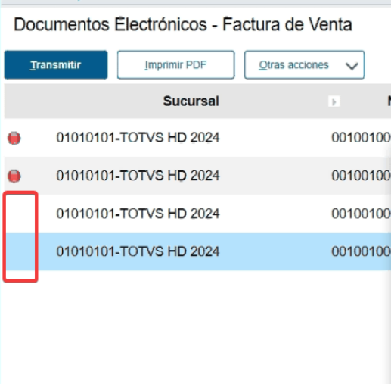Click the red status icon in second row

[14, 176]
